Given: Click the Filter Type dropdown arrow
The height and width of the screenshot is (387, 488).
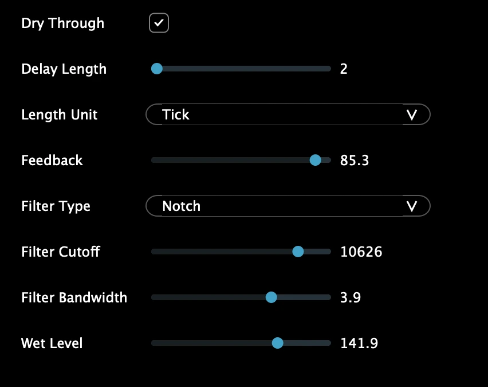Looking at the screenshot, I should pos(411,206).
